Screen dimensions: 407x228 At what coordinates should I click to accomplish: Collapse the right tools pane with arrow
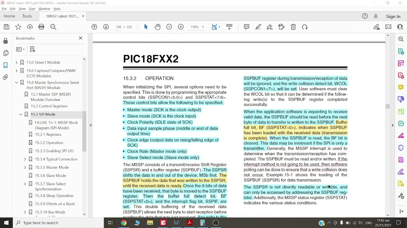pyautogui.click(x=392, y=125)
